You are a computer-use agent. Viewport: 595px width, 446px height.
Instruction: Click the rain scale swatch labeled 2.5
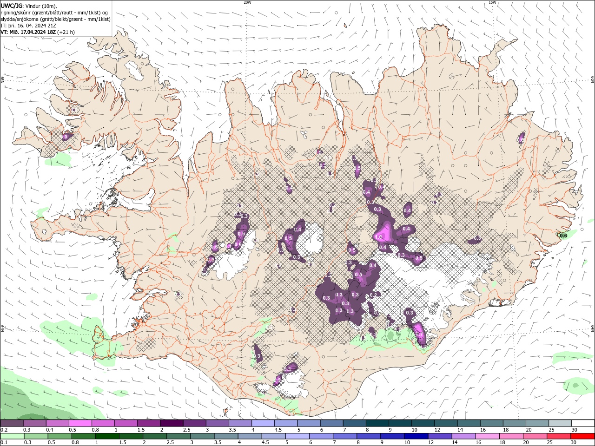(178, 436)
